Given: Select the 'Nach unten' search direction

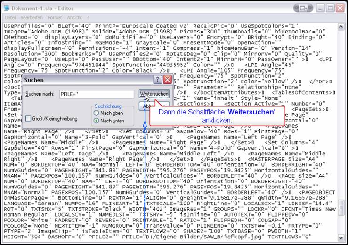Looking at the screenshot, I should coord(97,121).
